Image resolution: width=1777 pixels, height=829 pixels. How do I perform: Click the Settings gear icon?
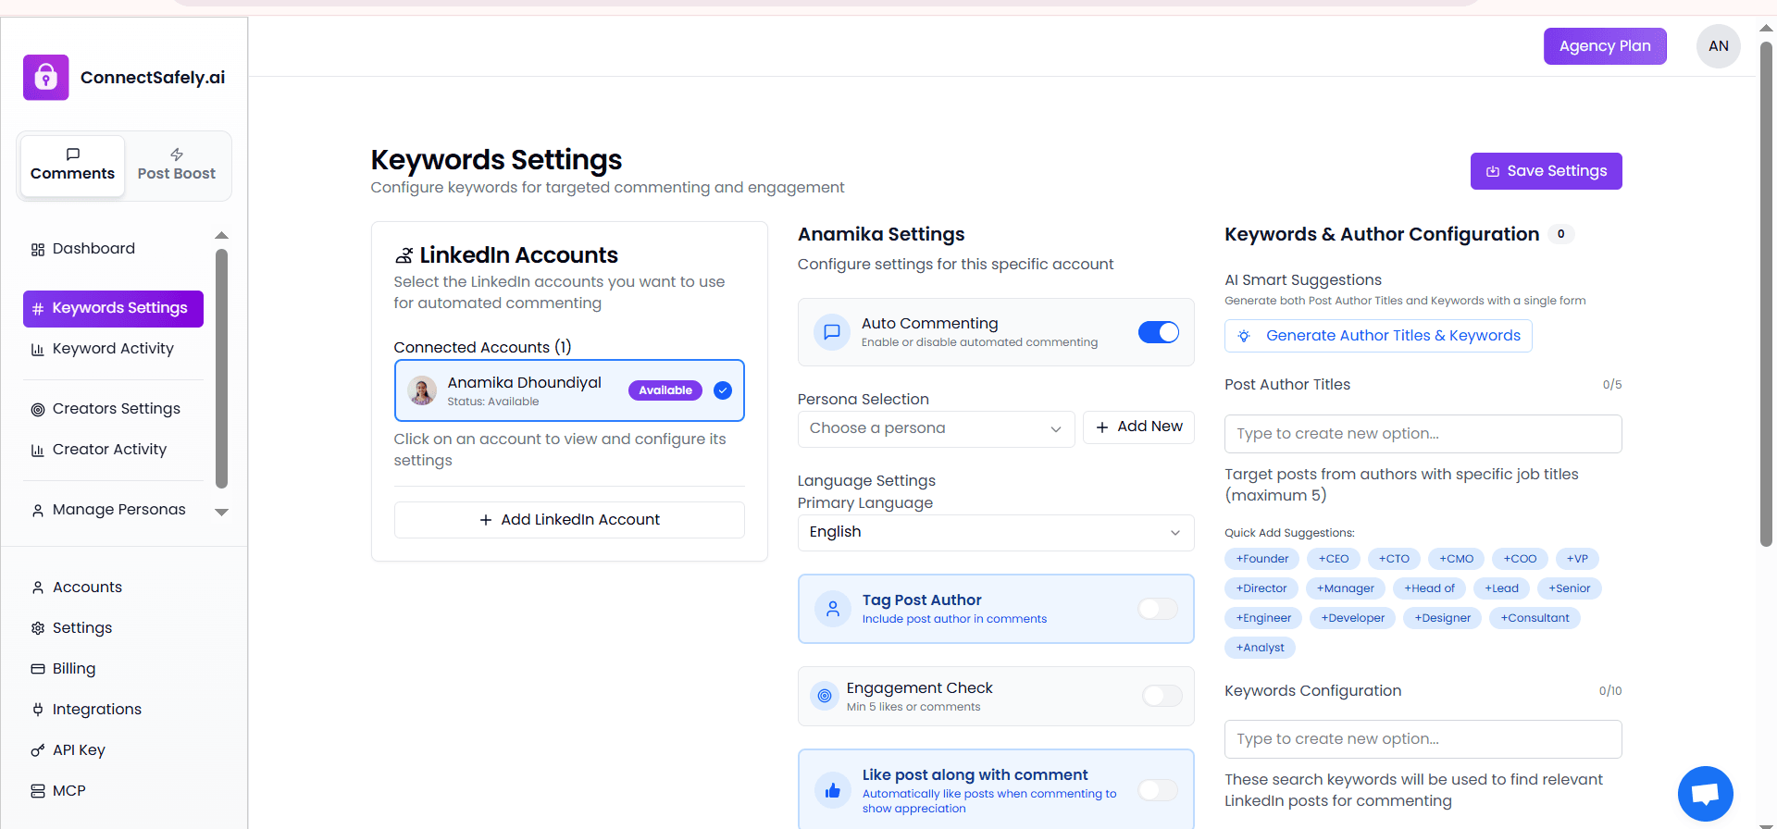click(38, 628)
